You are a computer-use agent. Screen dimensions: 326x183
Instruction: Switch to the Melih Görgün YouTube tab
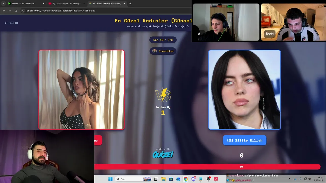click(66, 4)
